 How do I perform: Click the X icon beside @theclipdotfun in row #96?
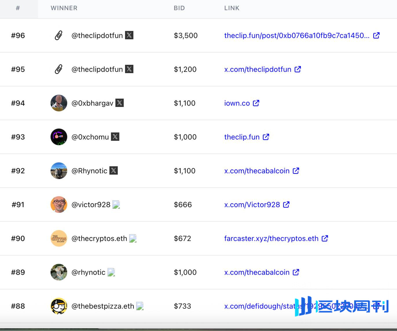click(x=129, y=35)
